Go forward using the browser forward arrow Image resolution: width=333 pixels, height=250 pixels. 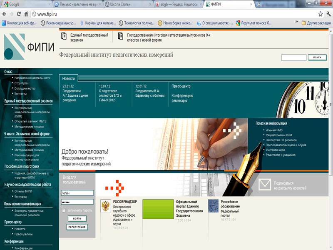pos(12,14)
